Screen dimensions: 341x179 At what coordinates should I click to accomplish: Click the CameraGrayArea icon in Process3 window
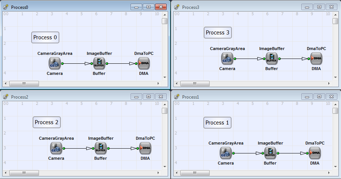(227, 59)
